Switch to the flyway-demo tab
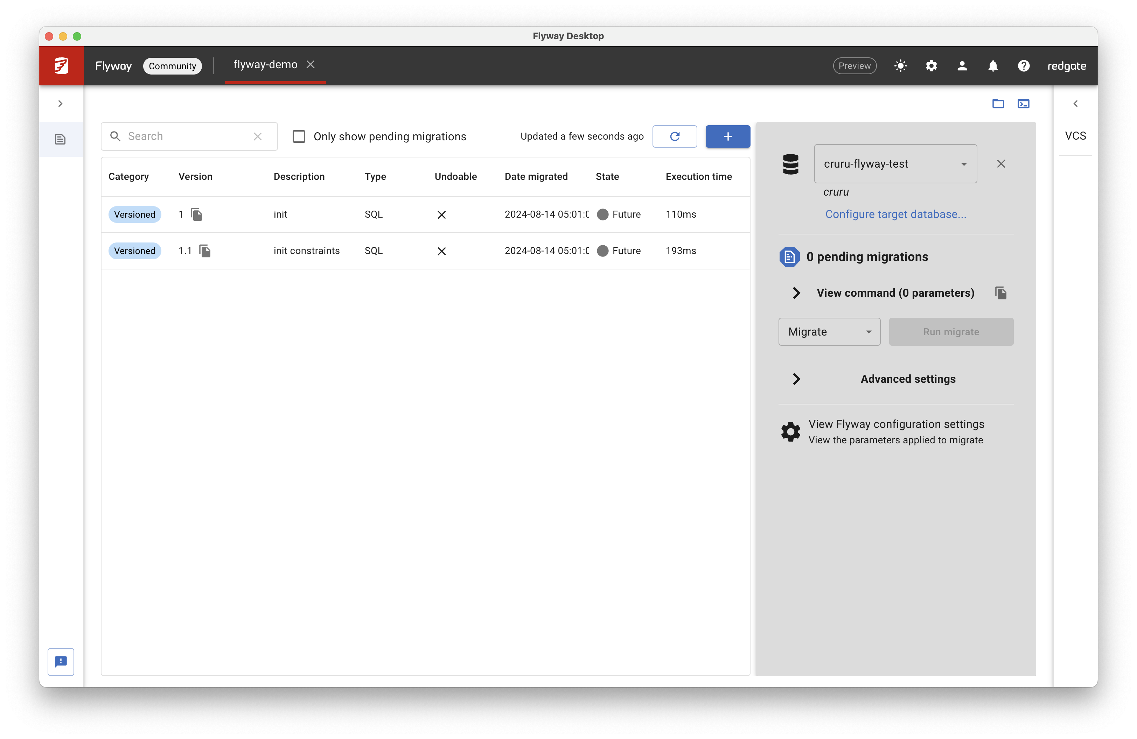 [x=265, y=64]
